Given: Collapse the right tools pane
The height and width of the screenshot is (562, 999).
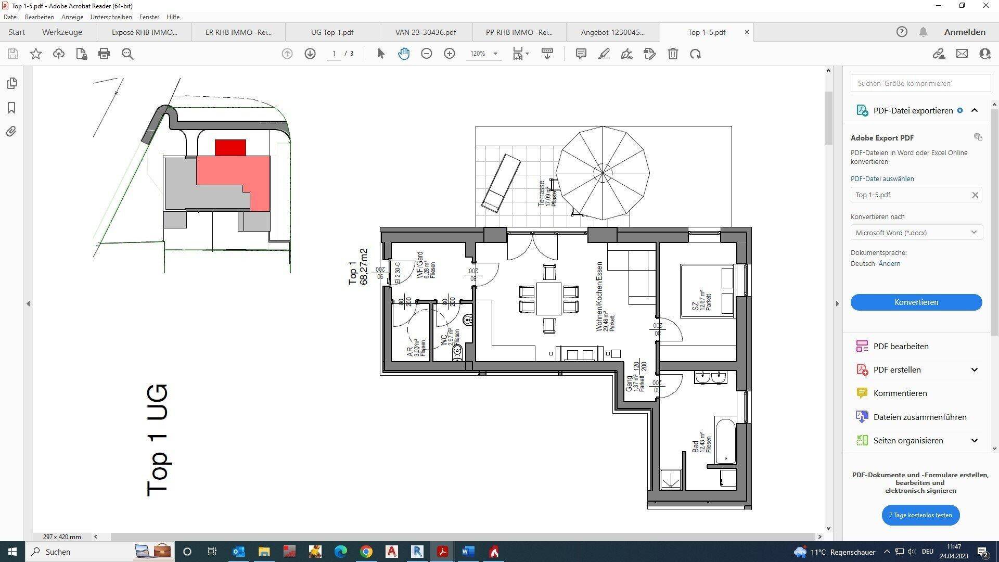Looking at the screenshot, I should point(837,303).
